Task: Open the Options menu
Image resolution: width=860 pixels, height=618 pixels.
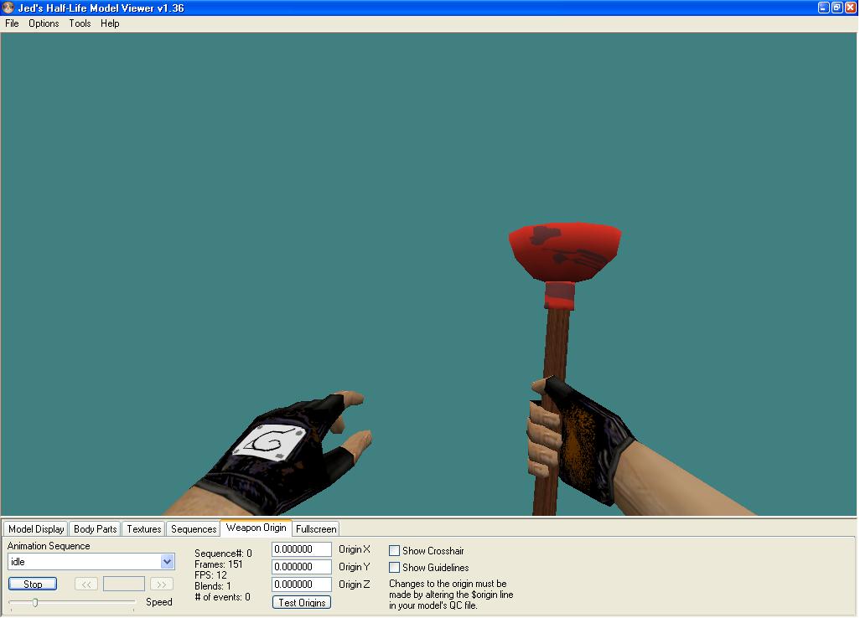Action: pos(44,23)
